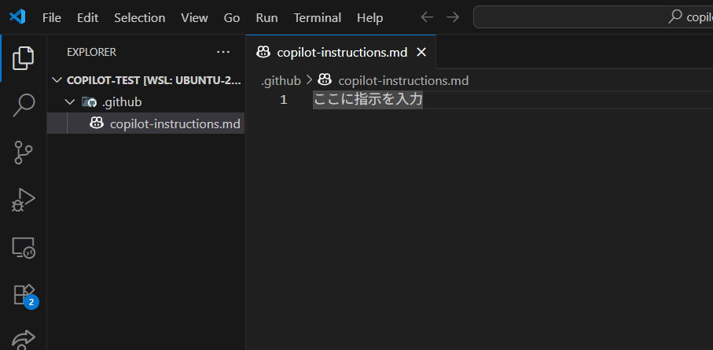Close the copilot-instructions.md tab

421,53
